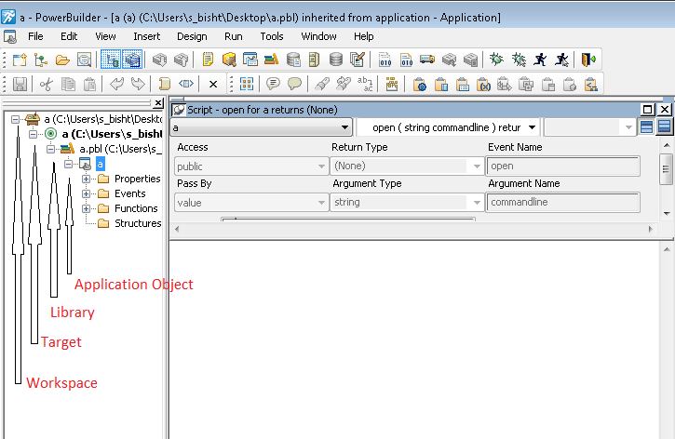Click the New object toolbar icon
Screen dimensions: 675x439
[x=20, y=60]
